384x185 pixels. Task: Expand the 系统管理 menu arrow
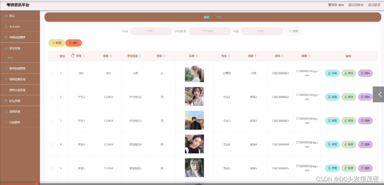(x=35, y=112)
